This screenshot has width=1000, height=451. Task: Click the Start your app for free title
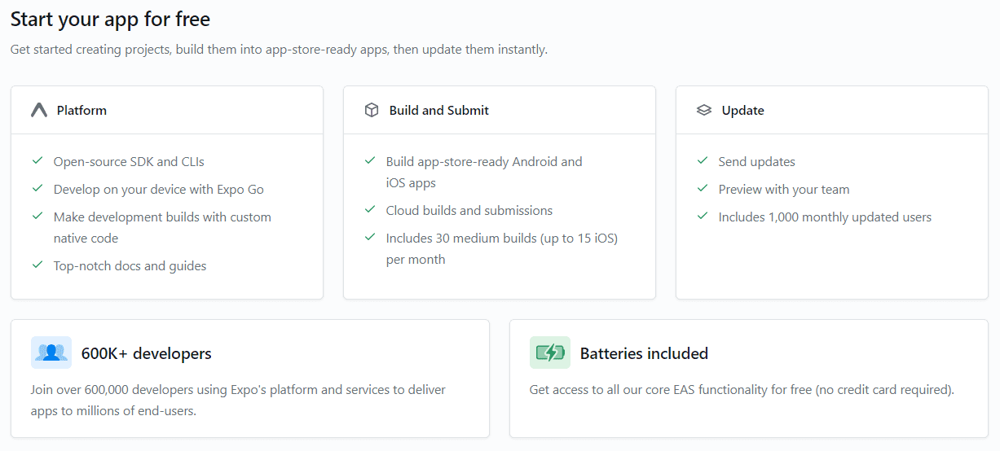[x=110, y=18]
